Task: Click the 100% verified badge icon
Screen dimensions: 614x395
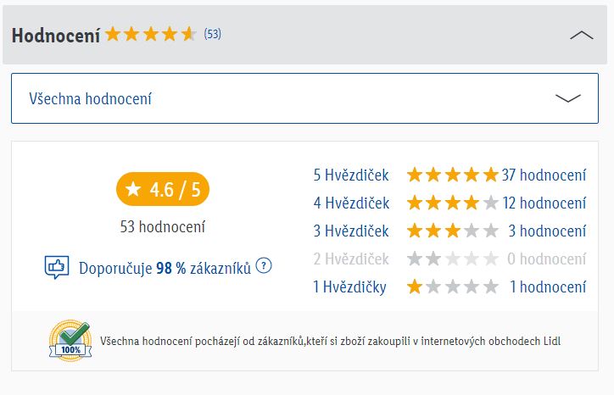Action: coord(70,341)
